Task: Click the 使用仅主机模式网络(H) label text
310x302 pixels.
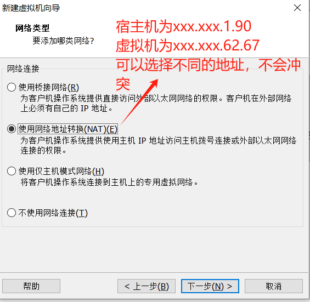Action: (x=61, y=171)
